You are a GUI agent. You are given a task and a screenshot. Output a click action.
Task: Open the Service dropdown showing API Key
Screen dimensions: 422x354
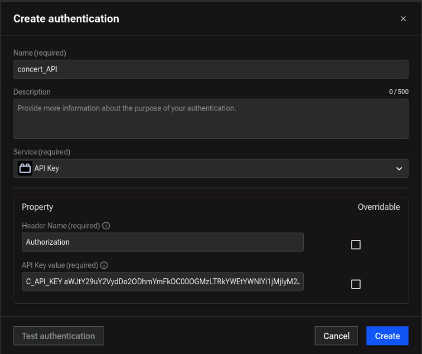click(x=210, y=168)
